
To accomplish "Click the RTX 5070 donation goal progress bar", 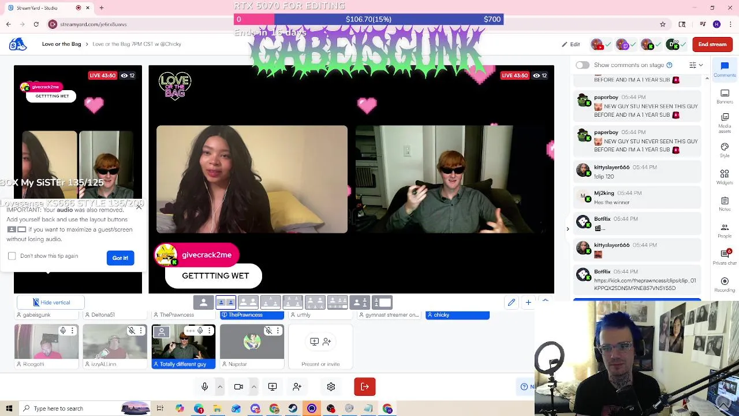I will [368, 19].
